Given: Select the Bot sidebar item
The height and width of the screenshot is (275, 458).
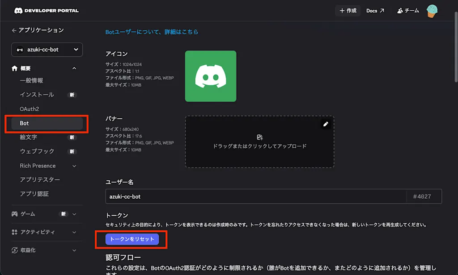Looking at the screenshot, I should (x=47, y=123).
